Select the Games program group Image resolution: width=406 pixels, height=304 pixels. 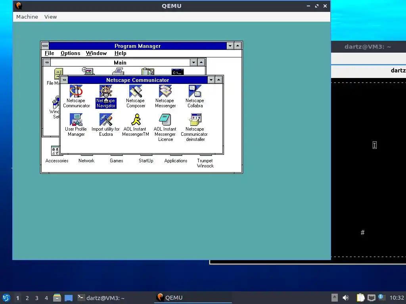[116, 161]
